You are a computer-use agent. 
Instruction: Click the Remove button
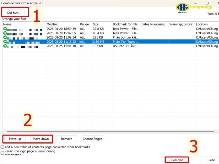pos(67,139)
